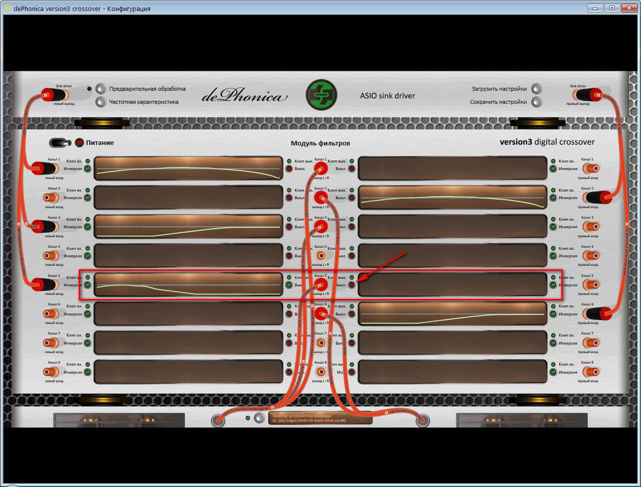Toggle Инверсия for right Канал 4
641x487 pixels.
[x=553, y=256]
